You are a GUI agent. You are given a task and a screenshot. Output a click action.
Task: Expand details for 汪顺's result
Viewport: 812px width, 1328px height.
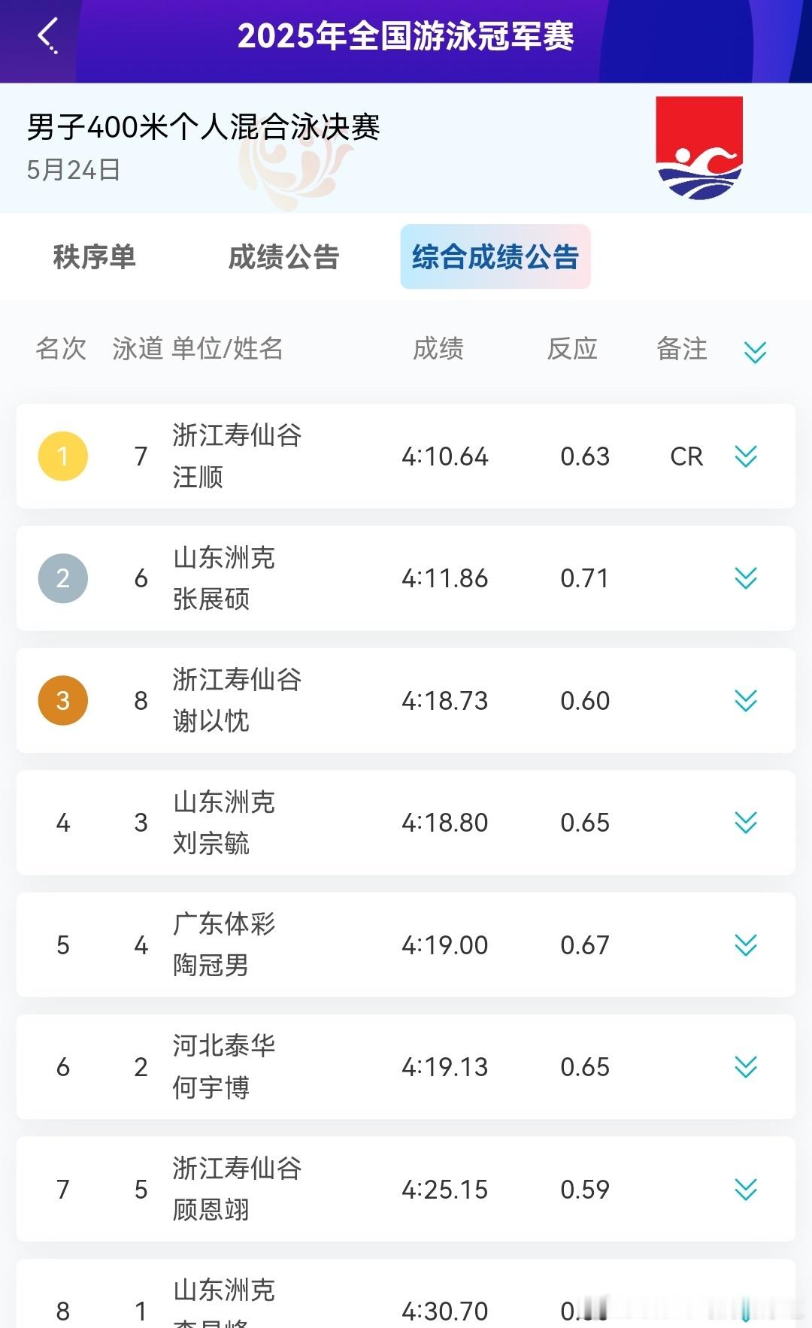coord(746,456)
